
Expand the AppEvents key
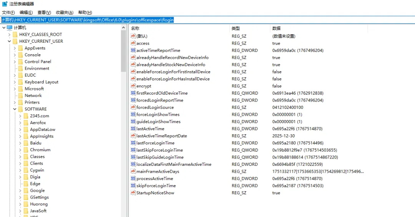pyautogui.click(x=15, y=48)
